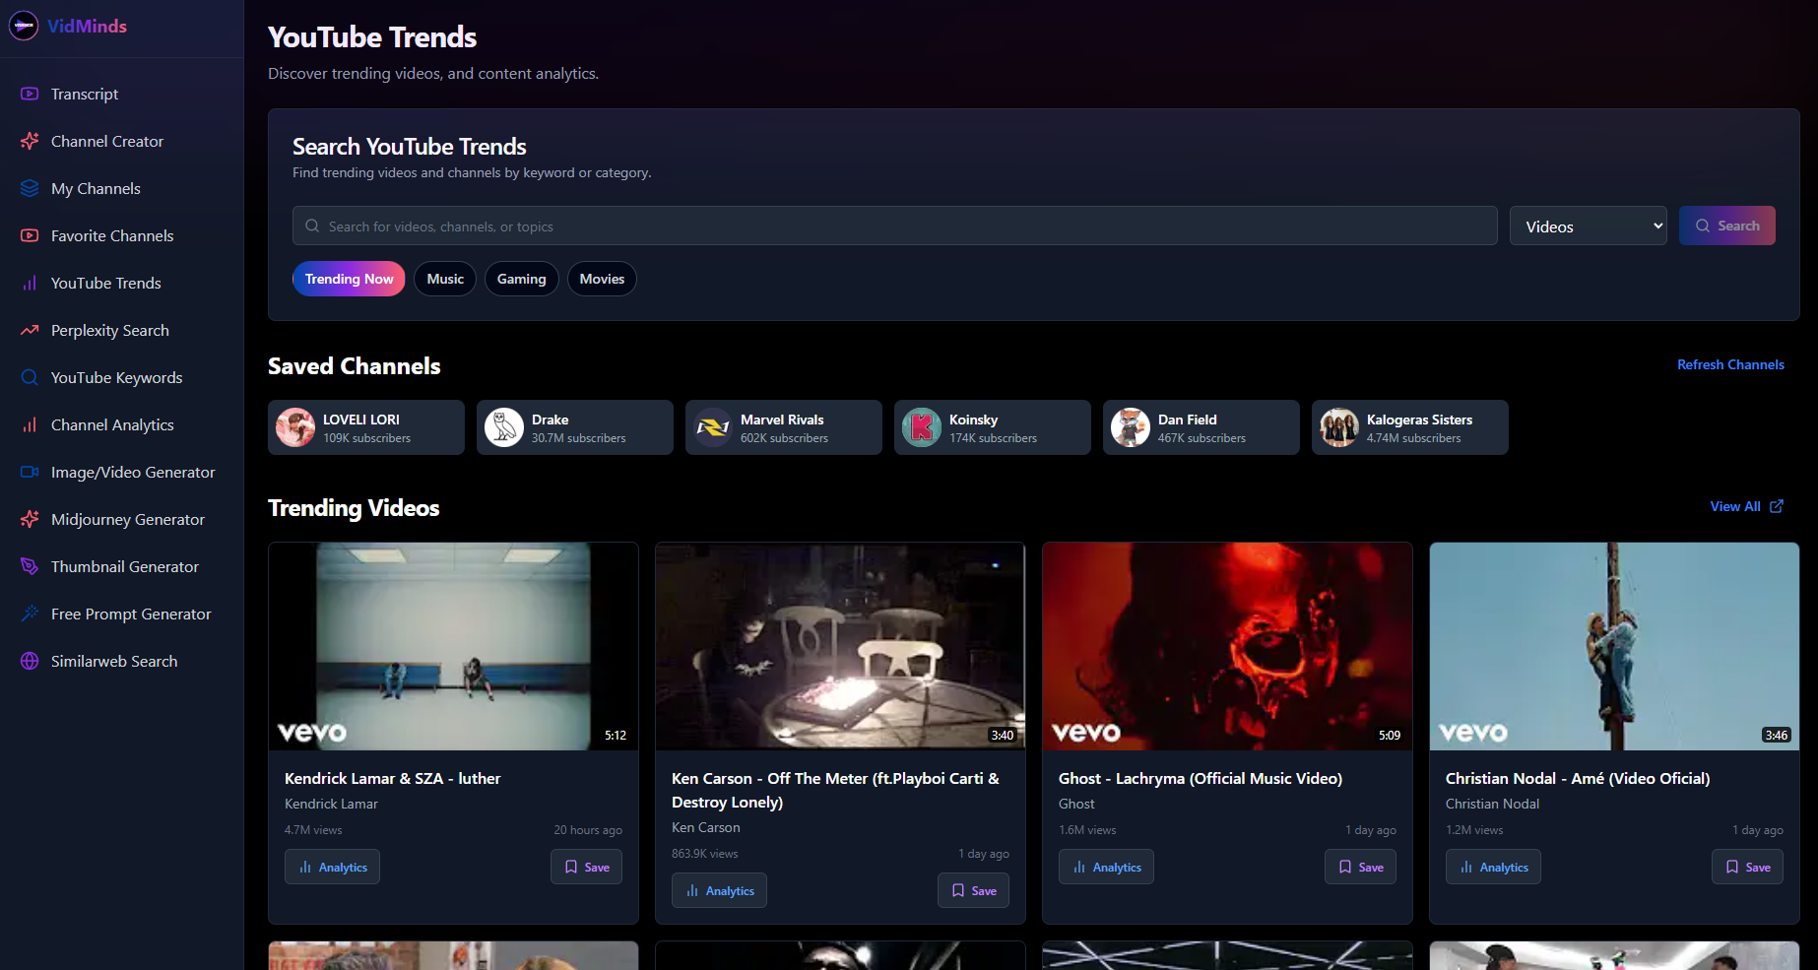Open the Christian Nodal Amé thumbnail
Viewport: 1818px width, 970px height.
point(1614,646)
